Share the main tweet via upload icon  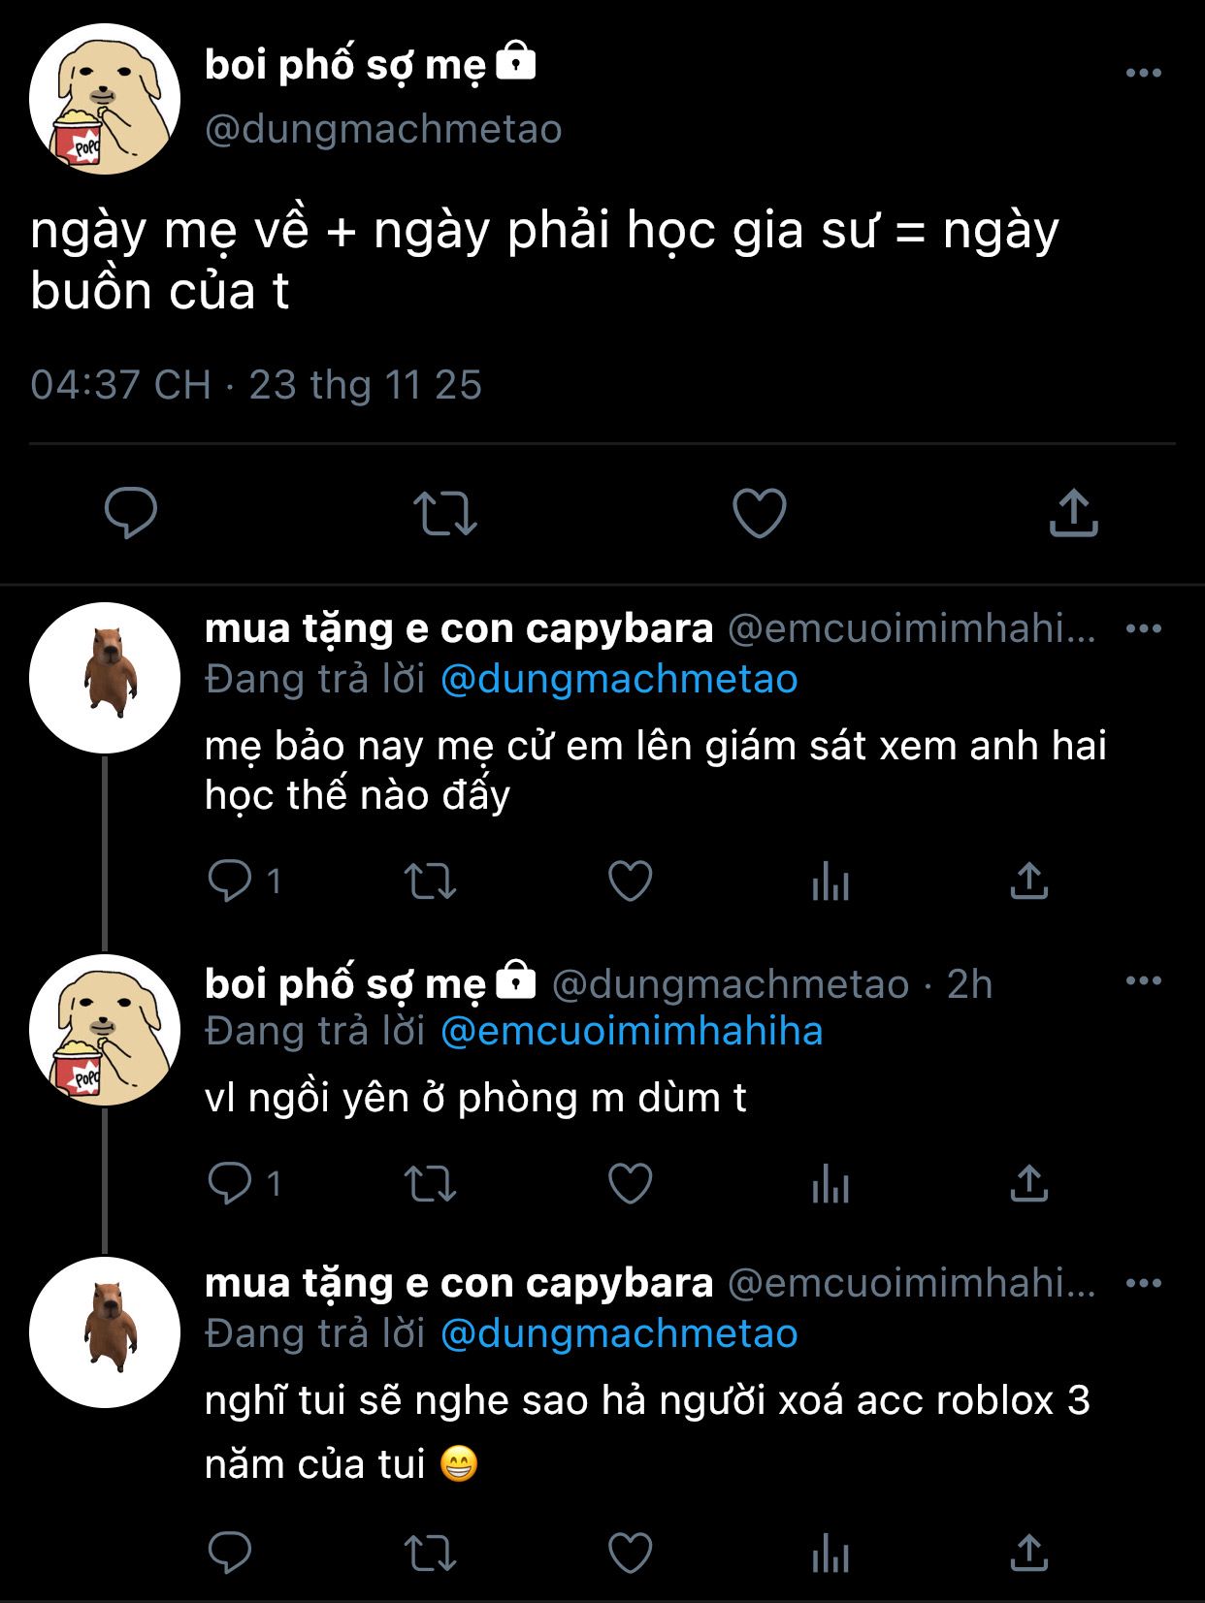click(x=1073, y=513)
